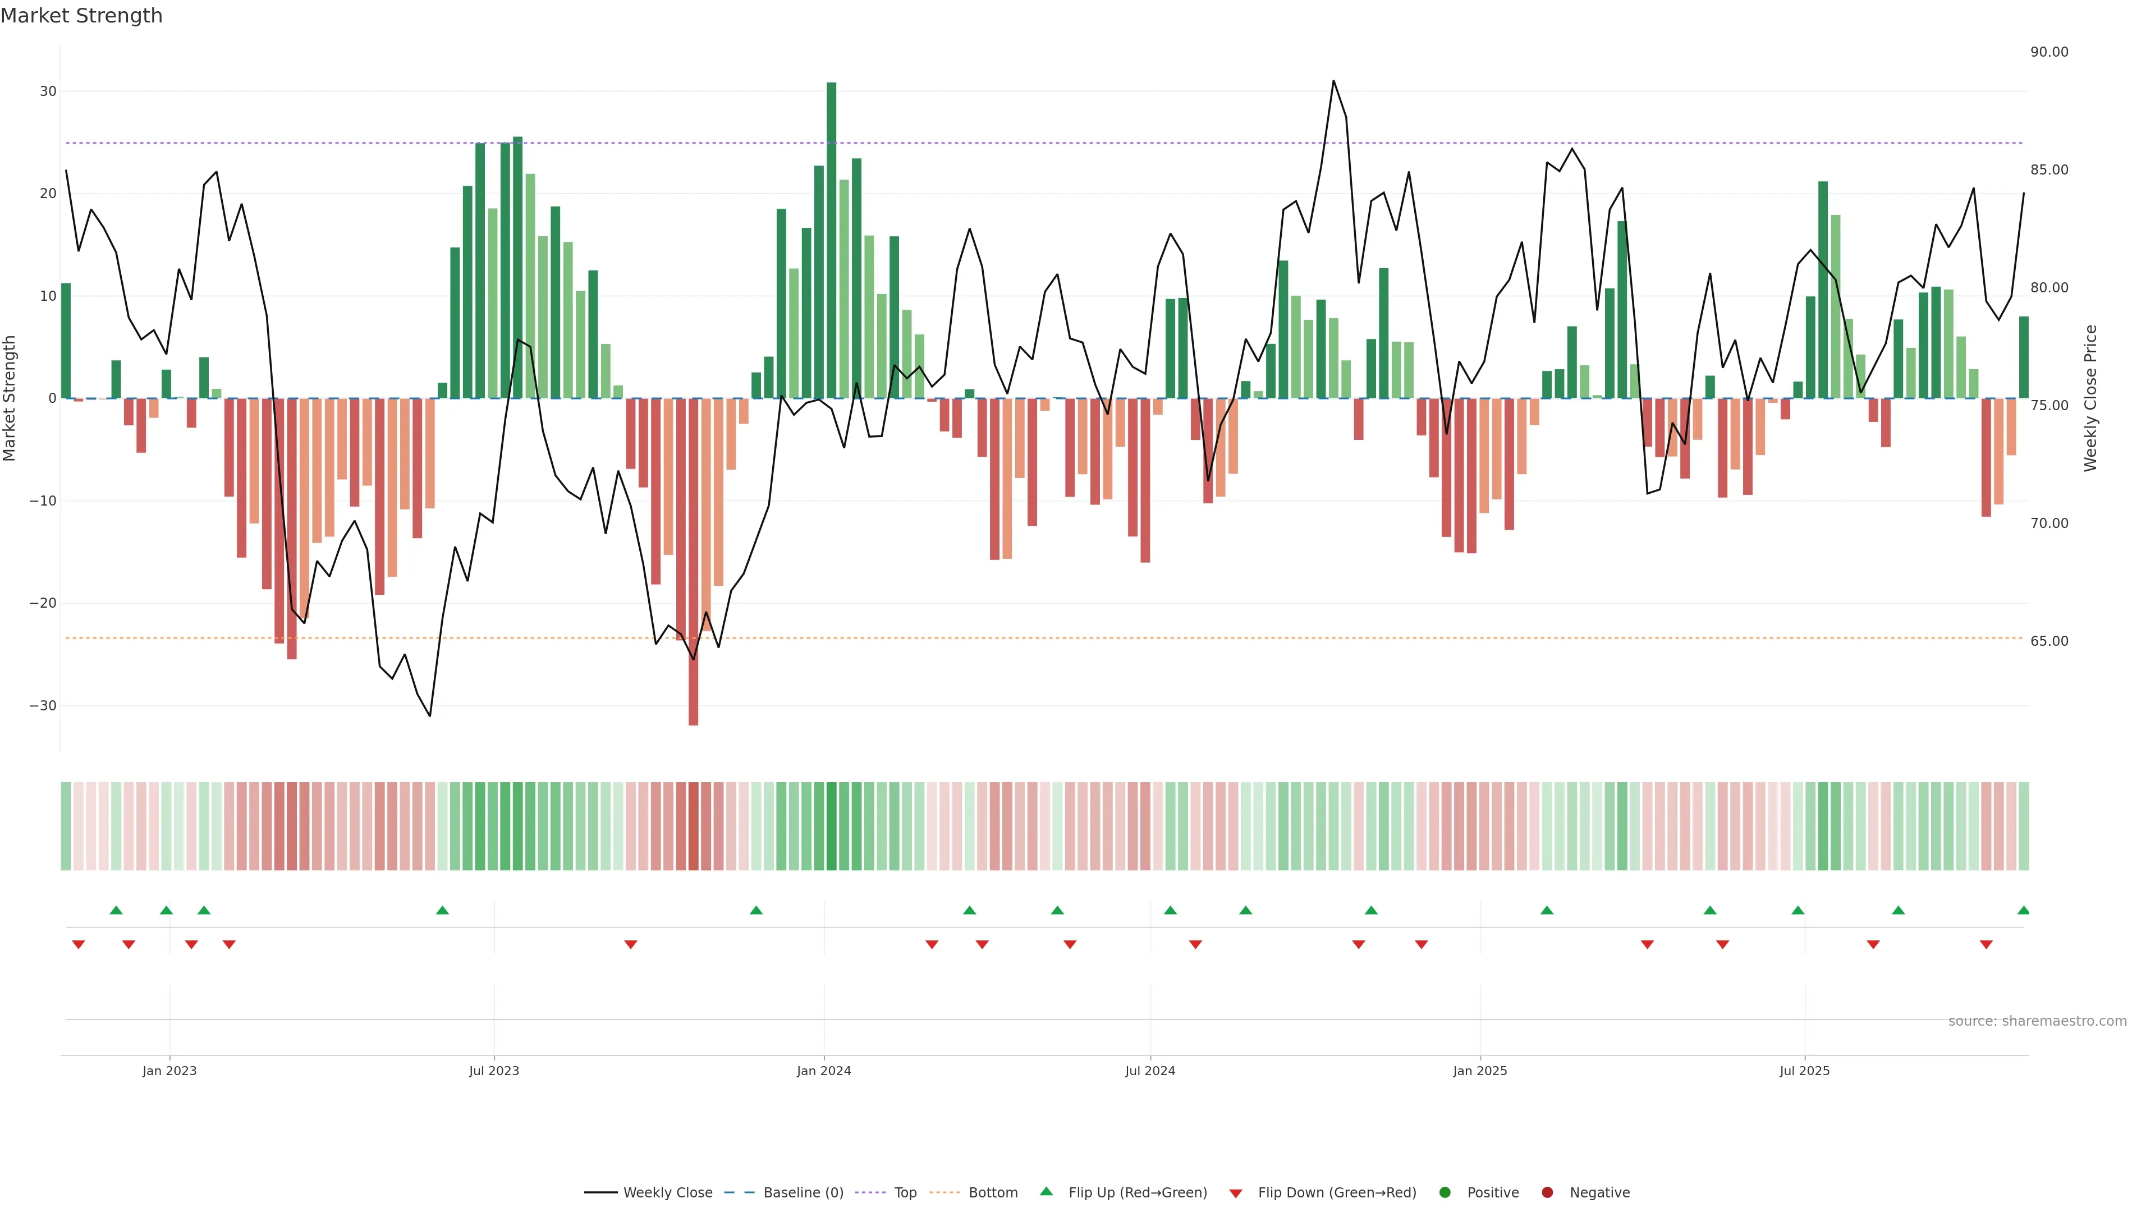Click the Jul 2024 x-axis label

coord(1149,1071)
